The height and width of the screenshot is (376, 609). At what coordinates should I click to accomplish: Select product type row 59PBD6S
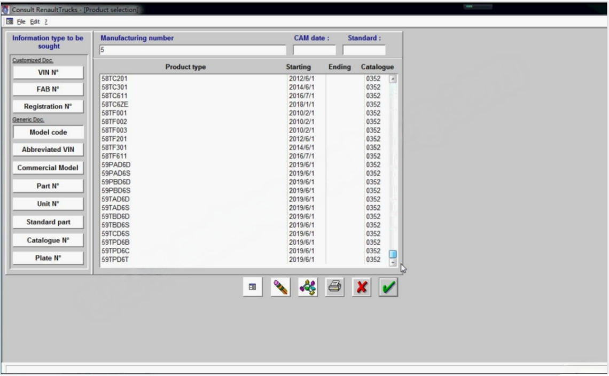(245, 190)
